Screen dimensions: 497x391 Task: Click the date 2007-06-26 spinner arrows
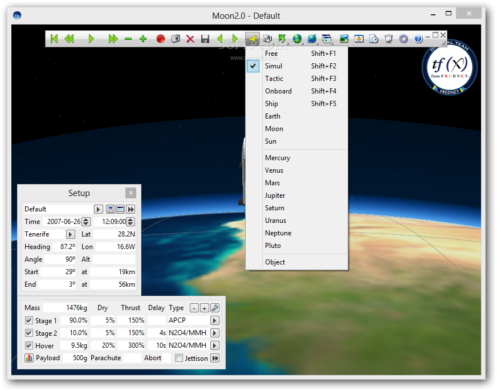[x=86, y=222]
